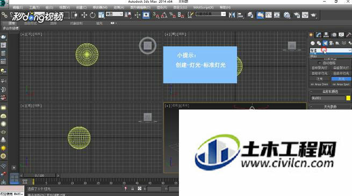Select the Select and Link tool

(x=4, y=15)
